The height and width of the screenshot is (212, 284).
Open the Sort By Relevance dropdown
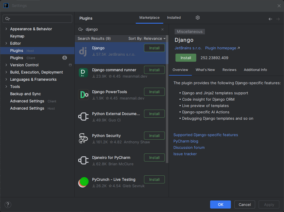tap(147, 39)
